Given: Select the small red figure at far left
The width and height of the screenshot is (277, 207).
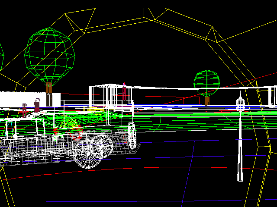Looking at the screenshot, I should (x=24, y=110).
